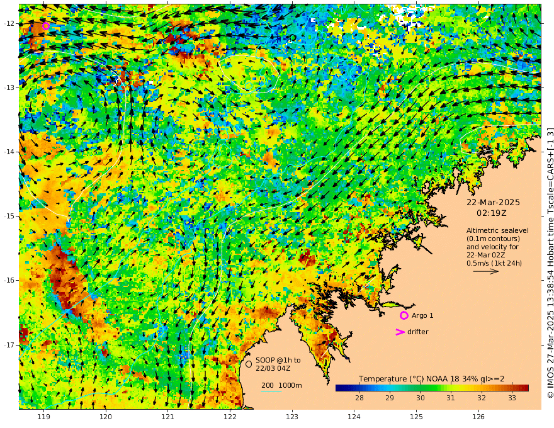Viewport: 554px width, 428px height.
Task: Click the black SOOP circle marker near 123°E on map
Action: (x=293, y=37)
